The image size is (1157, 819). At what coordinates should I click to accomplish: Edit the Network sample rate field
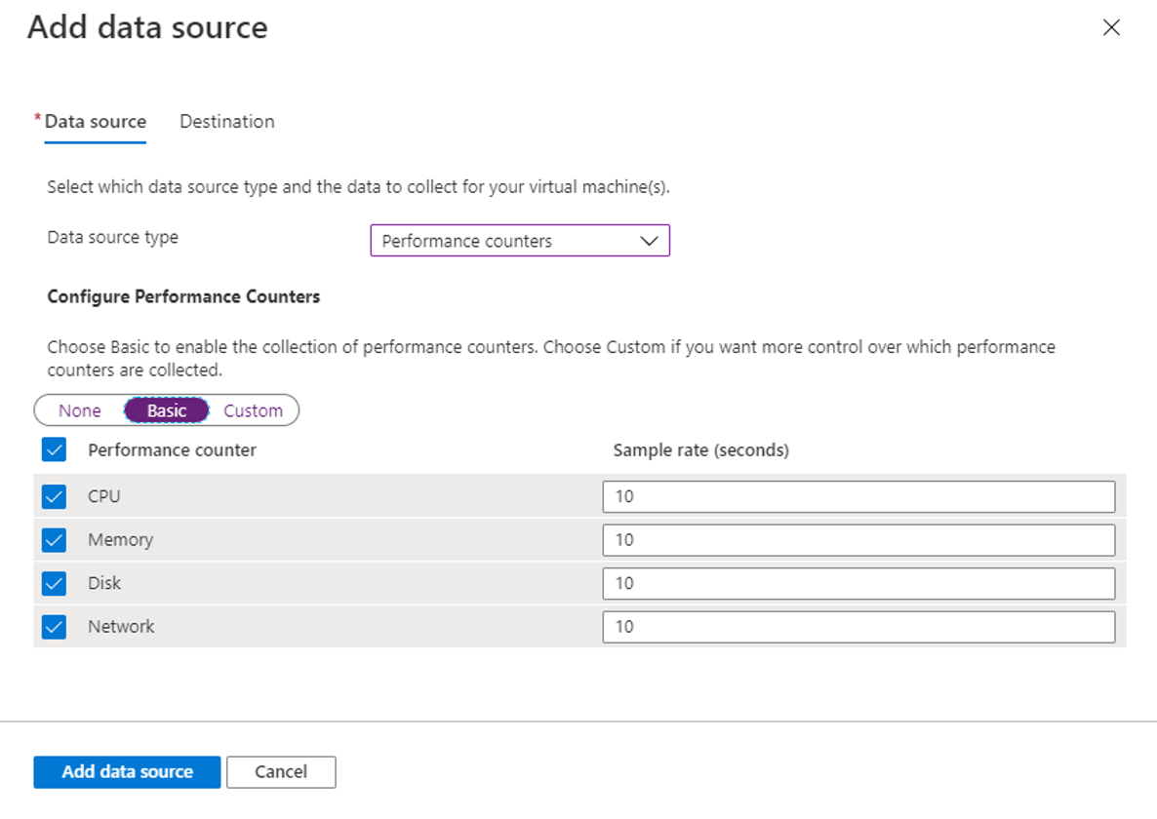click(x=858, y=626)
